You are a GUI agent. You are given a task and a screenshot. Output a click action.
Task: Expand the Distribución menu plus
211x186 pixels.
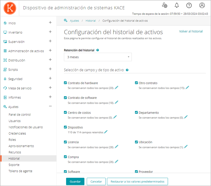50,60
